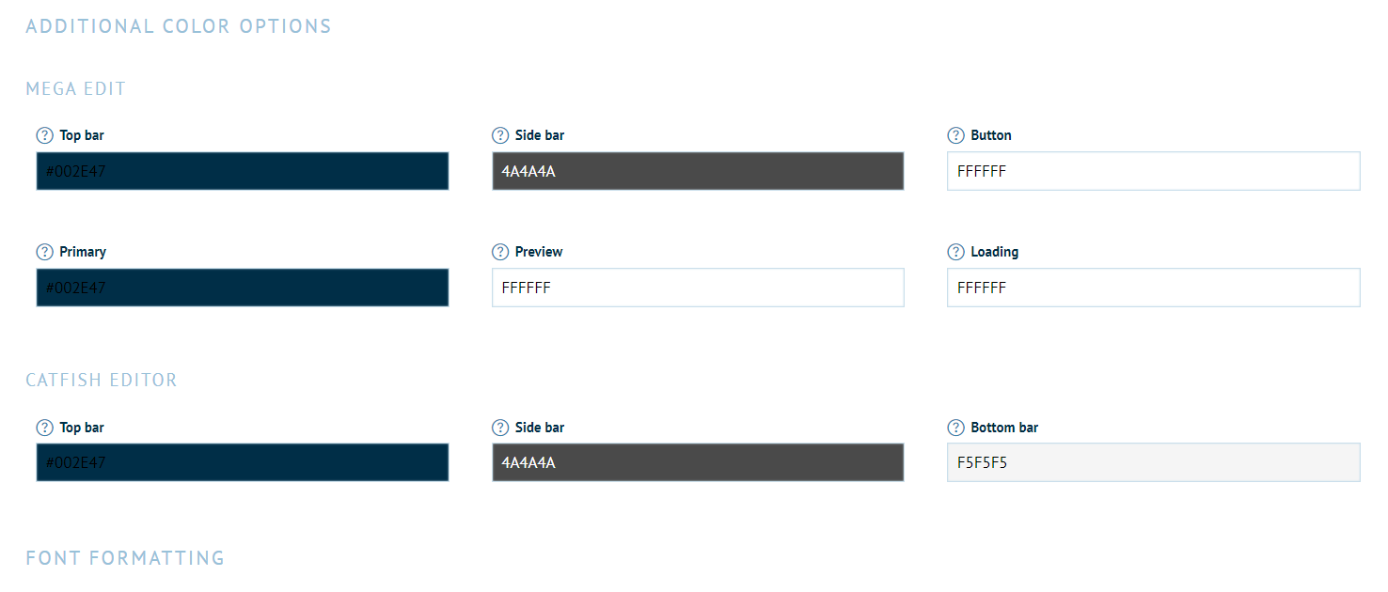Open Catfish Editor Top bar color field
This screenshot has width=1388, height=592.
tap(242, 462)
